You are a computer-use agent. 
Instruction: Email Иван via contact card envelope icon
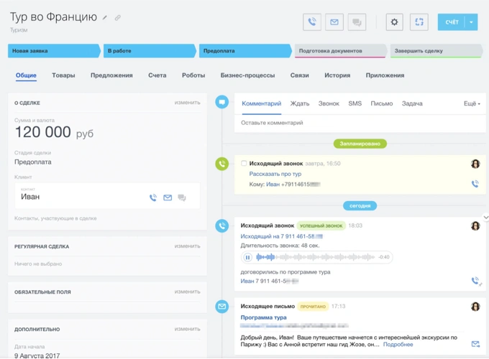tap(168, 197)
